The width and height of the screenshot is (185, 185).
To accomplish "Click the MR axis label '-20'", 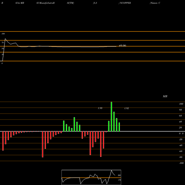I will coord(181,139).
